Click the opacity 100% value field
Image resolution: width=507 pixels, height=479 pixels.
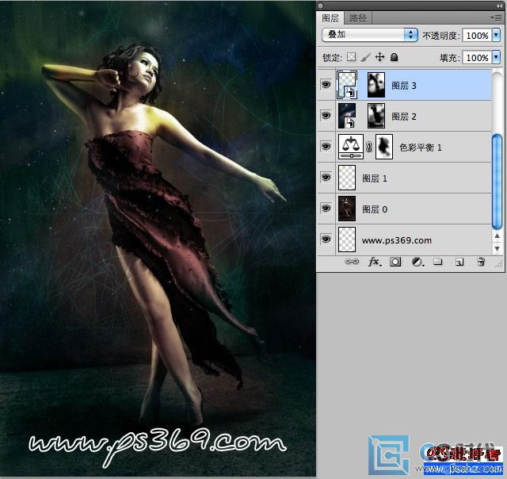[477, 35]
